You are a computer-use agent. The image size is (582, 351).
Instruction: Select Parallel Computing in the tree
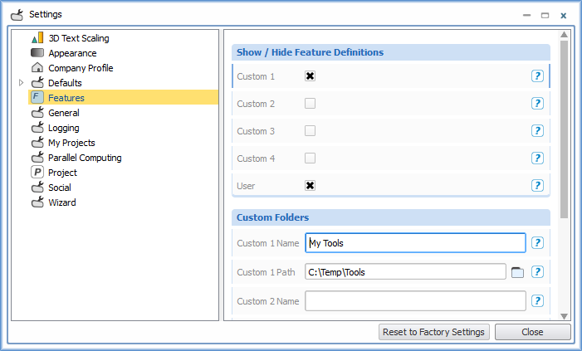85,158
